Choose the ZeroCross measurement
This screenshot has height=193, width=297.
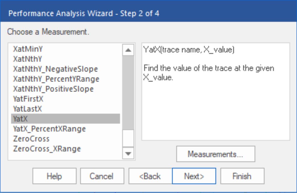tap(31, 139)
